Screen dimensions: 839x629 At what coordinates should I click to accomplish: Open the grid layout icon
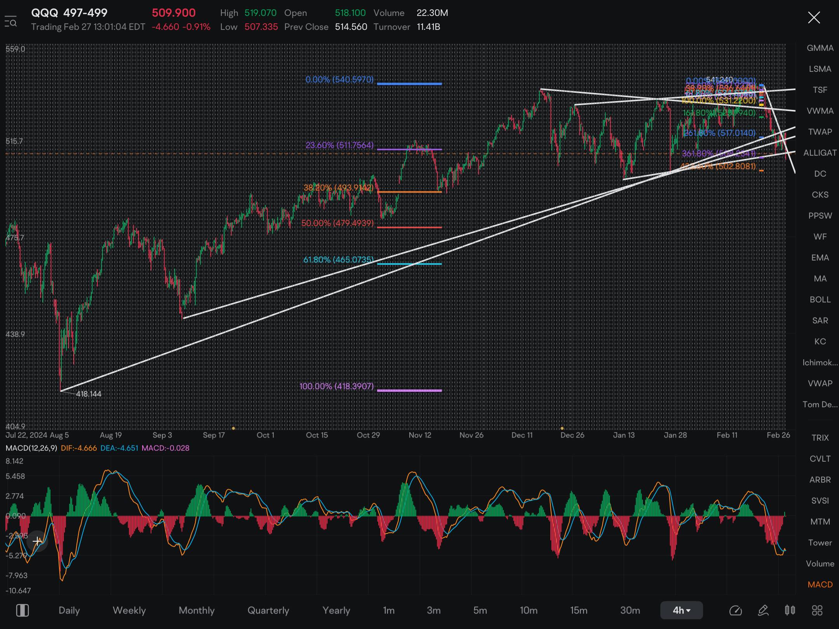tap(817, 610)
